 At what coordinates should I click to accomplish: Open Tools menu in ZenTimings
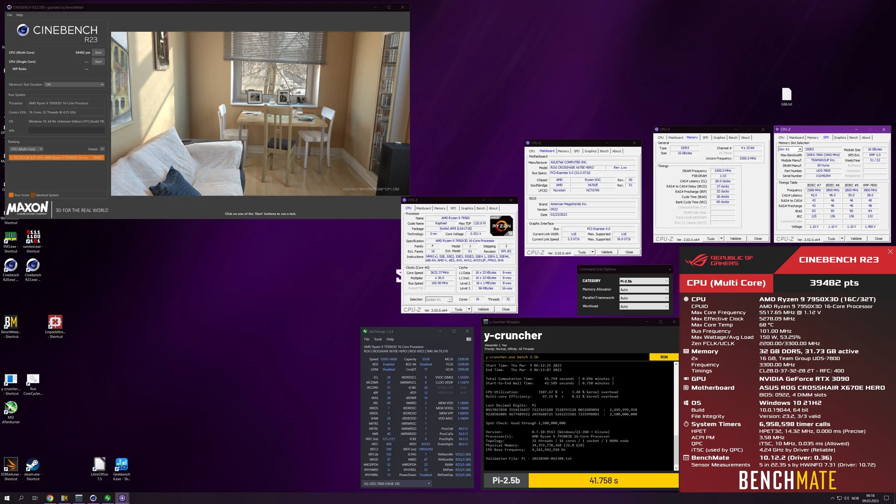coord(378,339)
